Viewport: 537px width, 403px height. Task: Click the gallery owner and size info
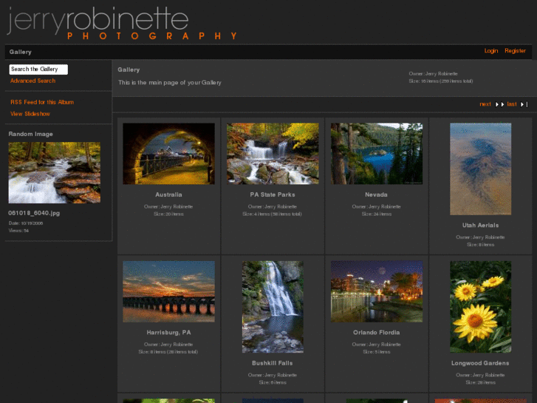[441, 78]
